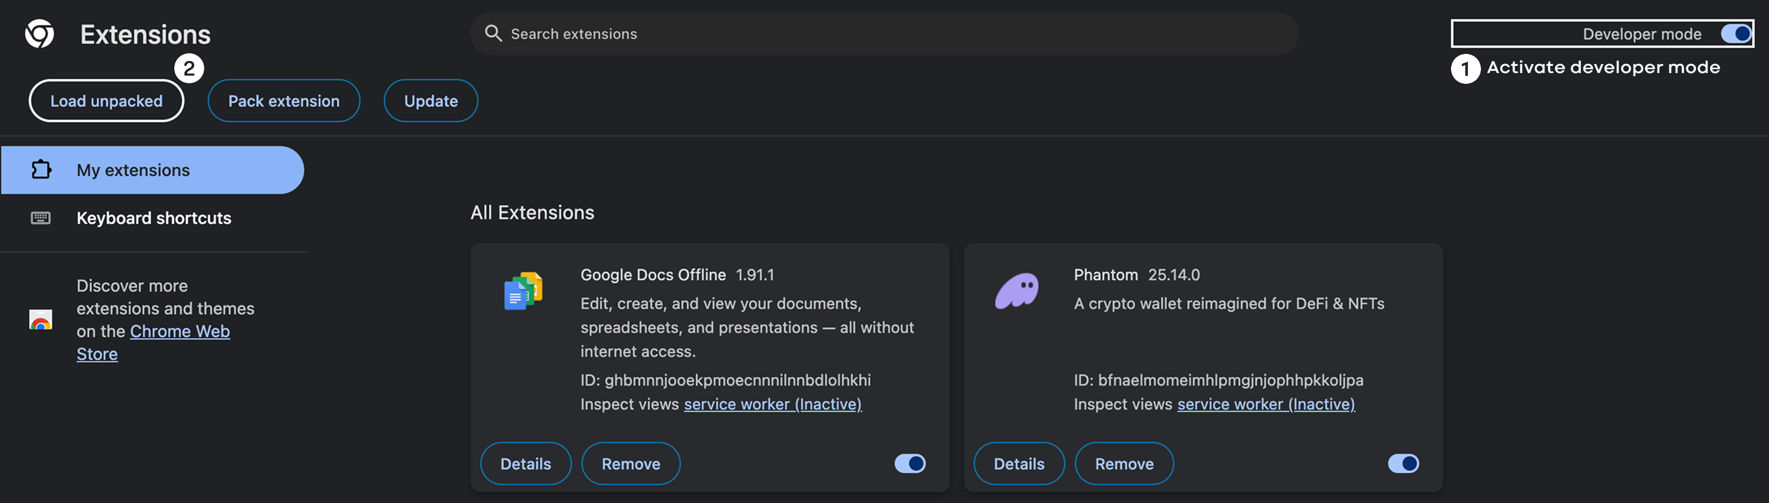The height and width of the screenshot is (503, 1769).
Task: Open Keyboard shortcuts page
Action: pyautogui.click(x=154, y=218)
